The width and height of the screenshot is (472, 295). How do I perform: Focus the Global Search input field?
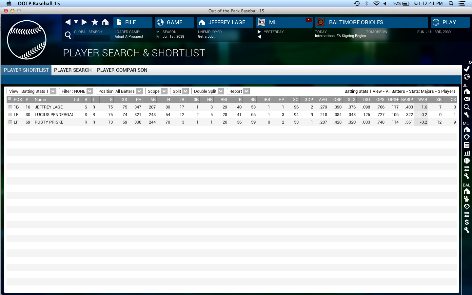(92, 37)
